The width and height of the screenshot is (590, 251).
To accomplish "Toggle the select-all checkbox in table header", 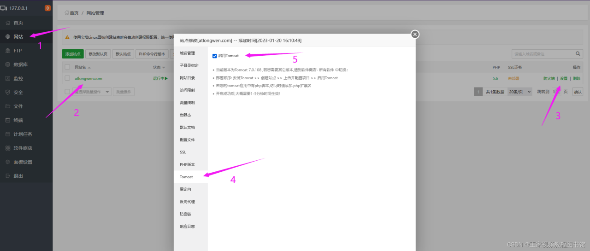I will tap(67, 67).
